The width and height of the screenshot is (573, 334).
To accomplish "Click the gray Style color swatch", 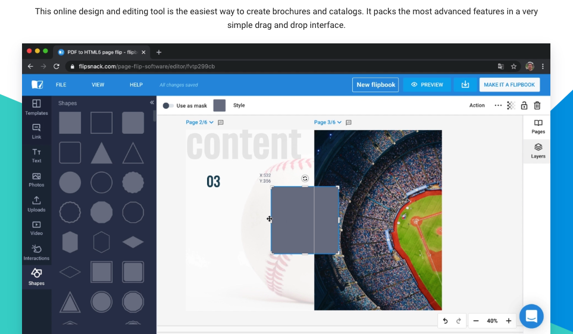I will [x=220, y=106].
